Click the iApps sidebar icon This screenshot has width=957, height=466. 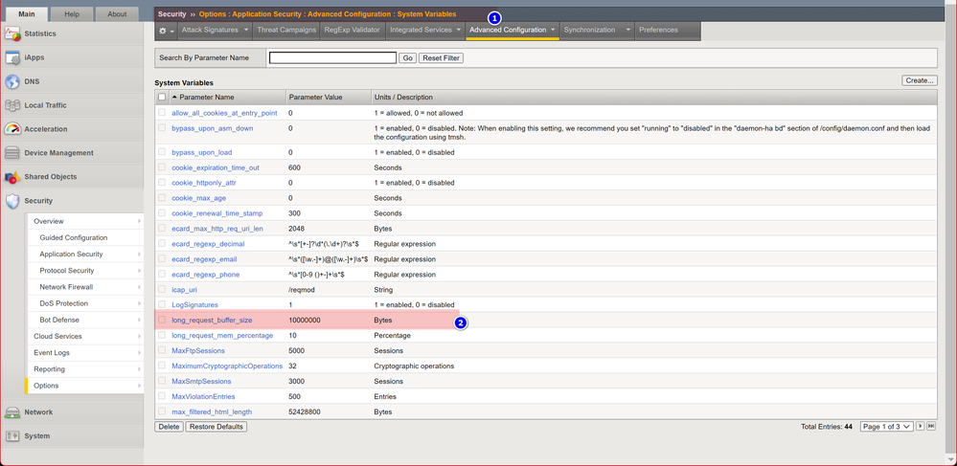12,57
